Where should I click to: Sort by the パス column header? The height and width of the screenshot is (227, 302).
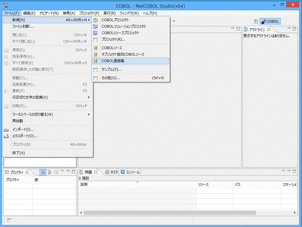tap(257, 185)
